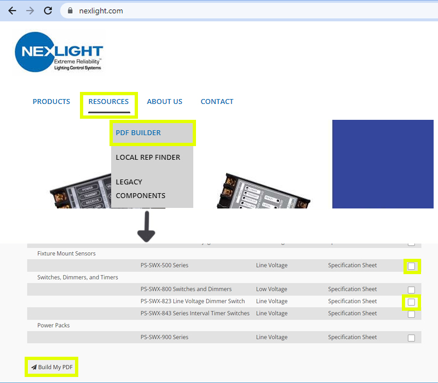This screenshot has height=383, width=438.
Task: Enable PS-SWX-800 Switches and Dimmers checkbox
Action: click(411, 290)
